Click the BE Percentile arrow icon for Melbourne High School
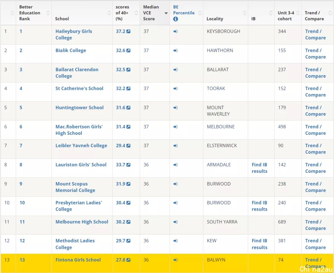This screenshot has height=273, width=334. 176,222
